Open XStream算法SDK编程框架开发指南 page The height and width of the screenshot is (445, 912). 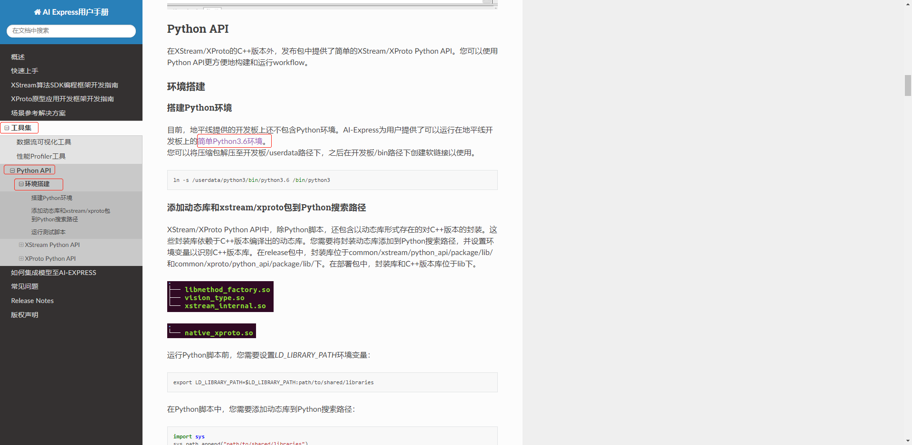(65, 85)
